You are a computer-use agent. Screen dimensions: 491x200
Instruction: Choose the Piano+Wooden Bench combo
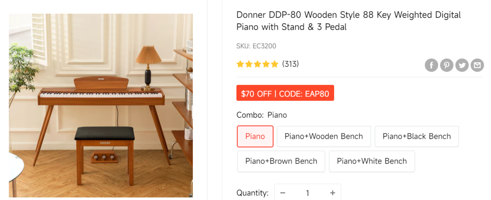pyautogui.click(x=324, y=136)
